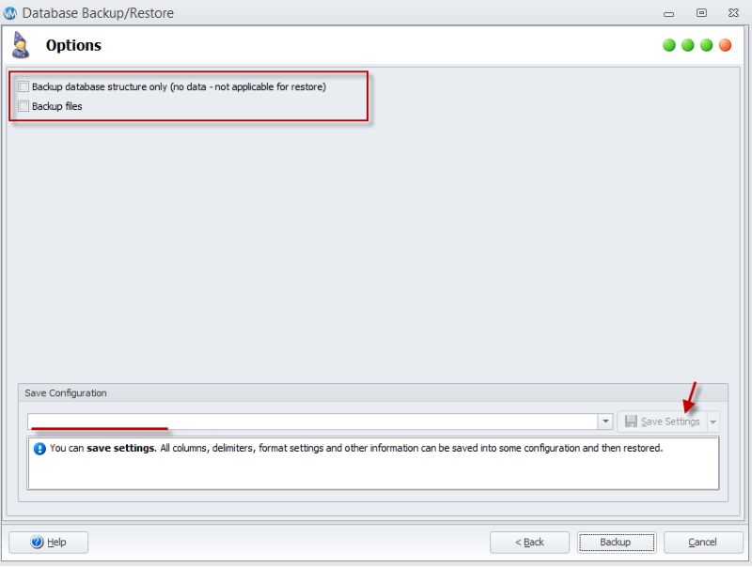Click the third green step indicator circle

pyautogui.click(x=706, y=45)
